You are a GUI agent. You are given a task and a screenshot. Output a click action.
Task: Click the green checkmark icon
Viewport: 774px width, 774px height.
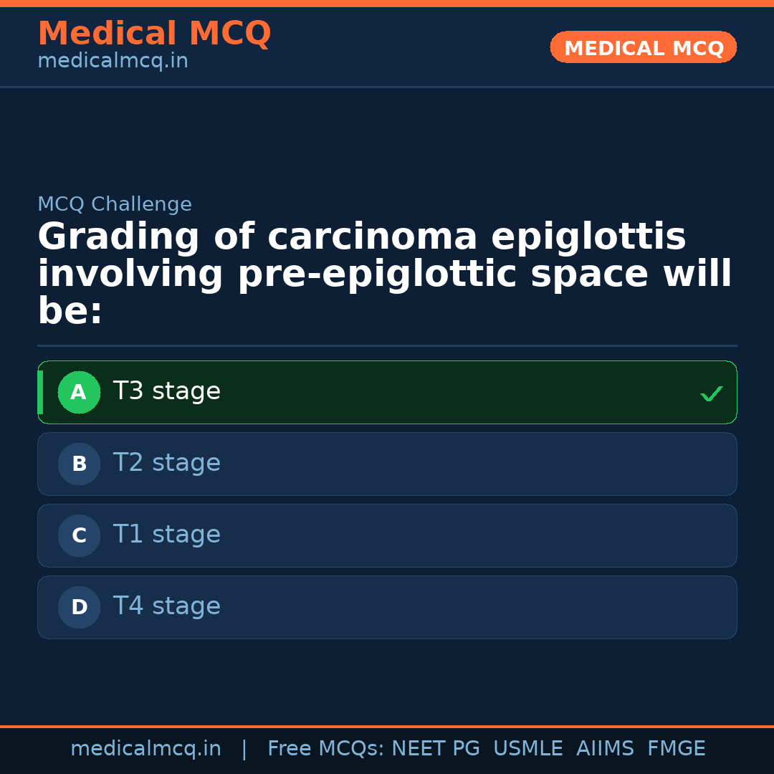tap(711, 393)
